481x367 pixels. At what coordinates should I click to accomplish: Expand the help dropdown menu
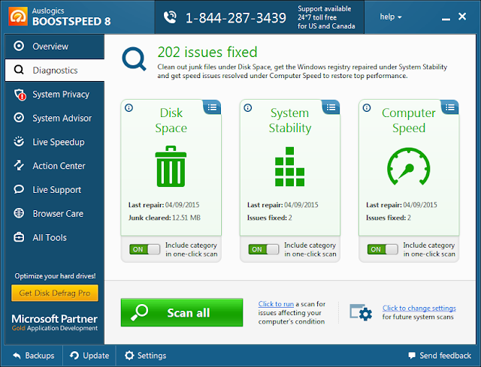pyautogui.click(x=391, y=17)
